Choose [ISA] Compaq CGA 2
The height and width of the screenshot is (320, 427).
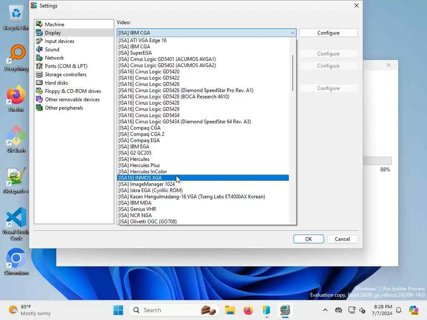[x=203, y=134]
